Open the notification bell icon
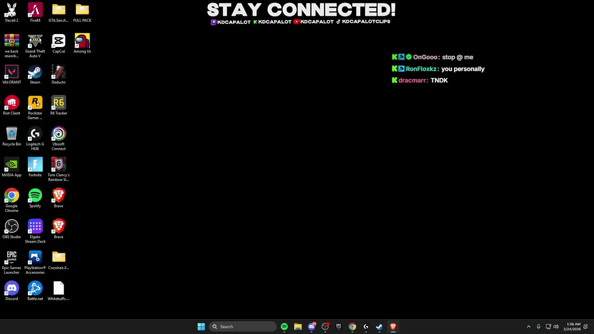The image size is (594, 334). 586,327
